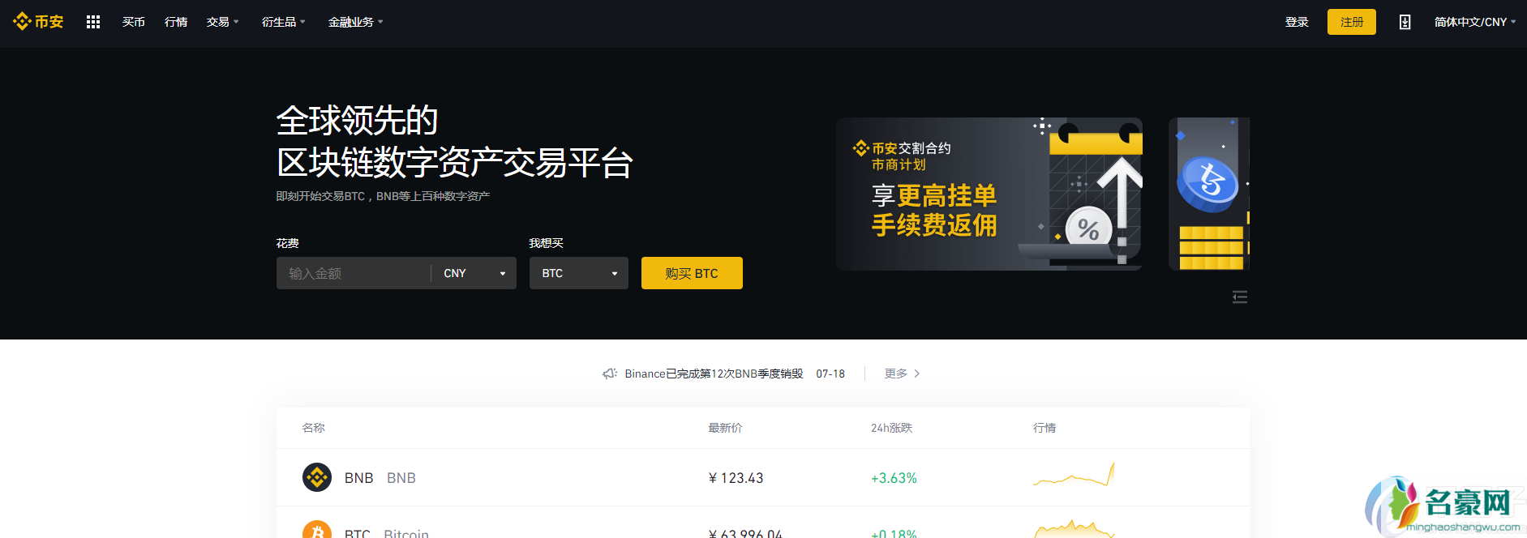Open the apps grid menu icon
Image resolution: width=1527 pixels, height=538 pixels.
(x=93, y=22)
